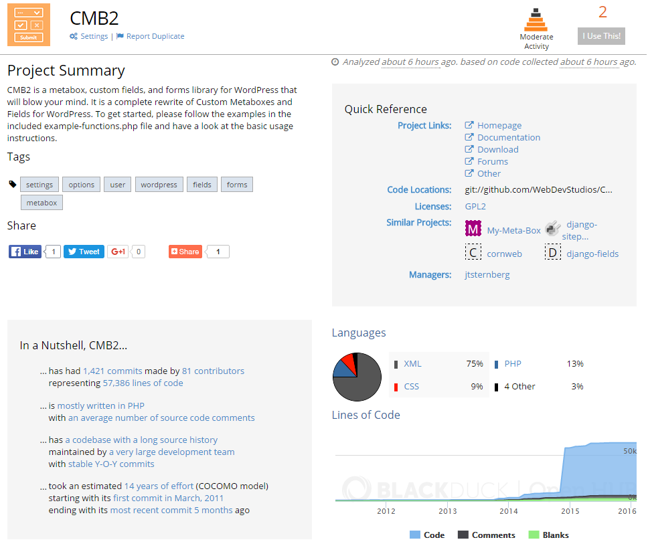The image size is (648, 554).
Task: Click the My-Meta-Box purple M logo
Action: pyautogui.click(x=473, y=228)
